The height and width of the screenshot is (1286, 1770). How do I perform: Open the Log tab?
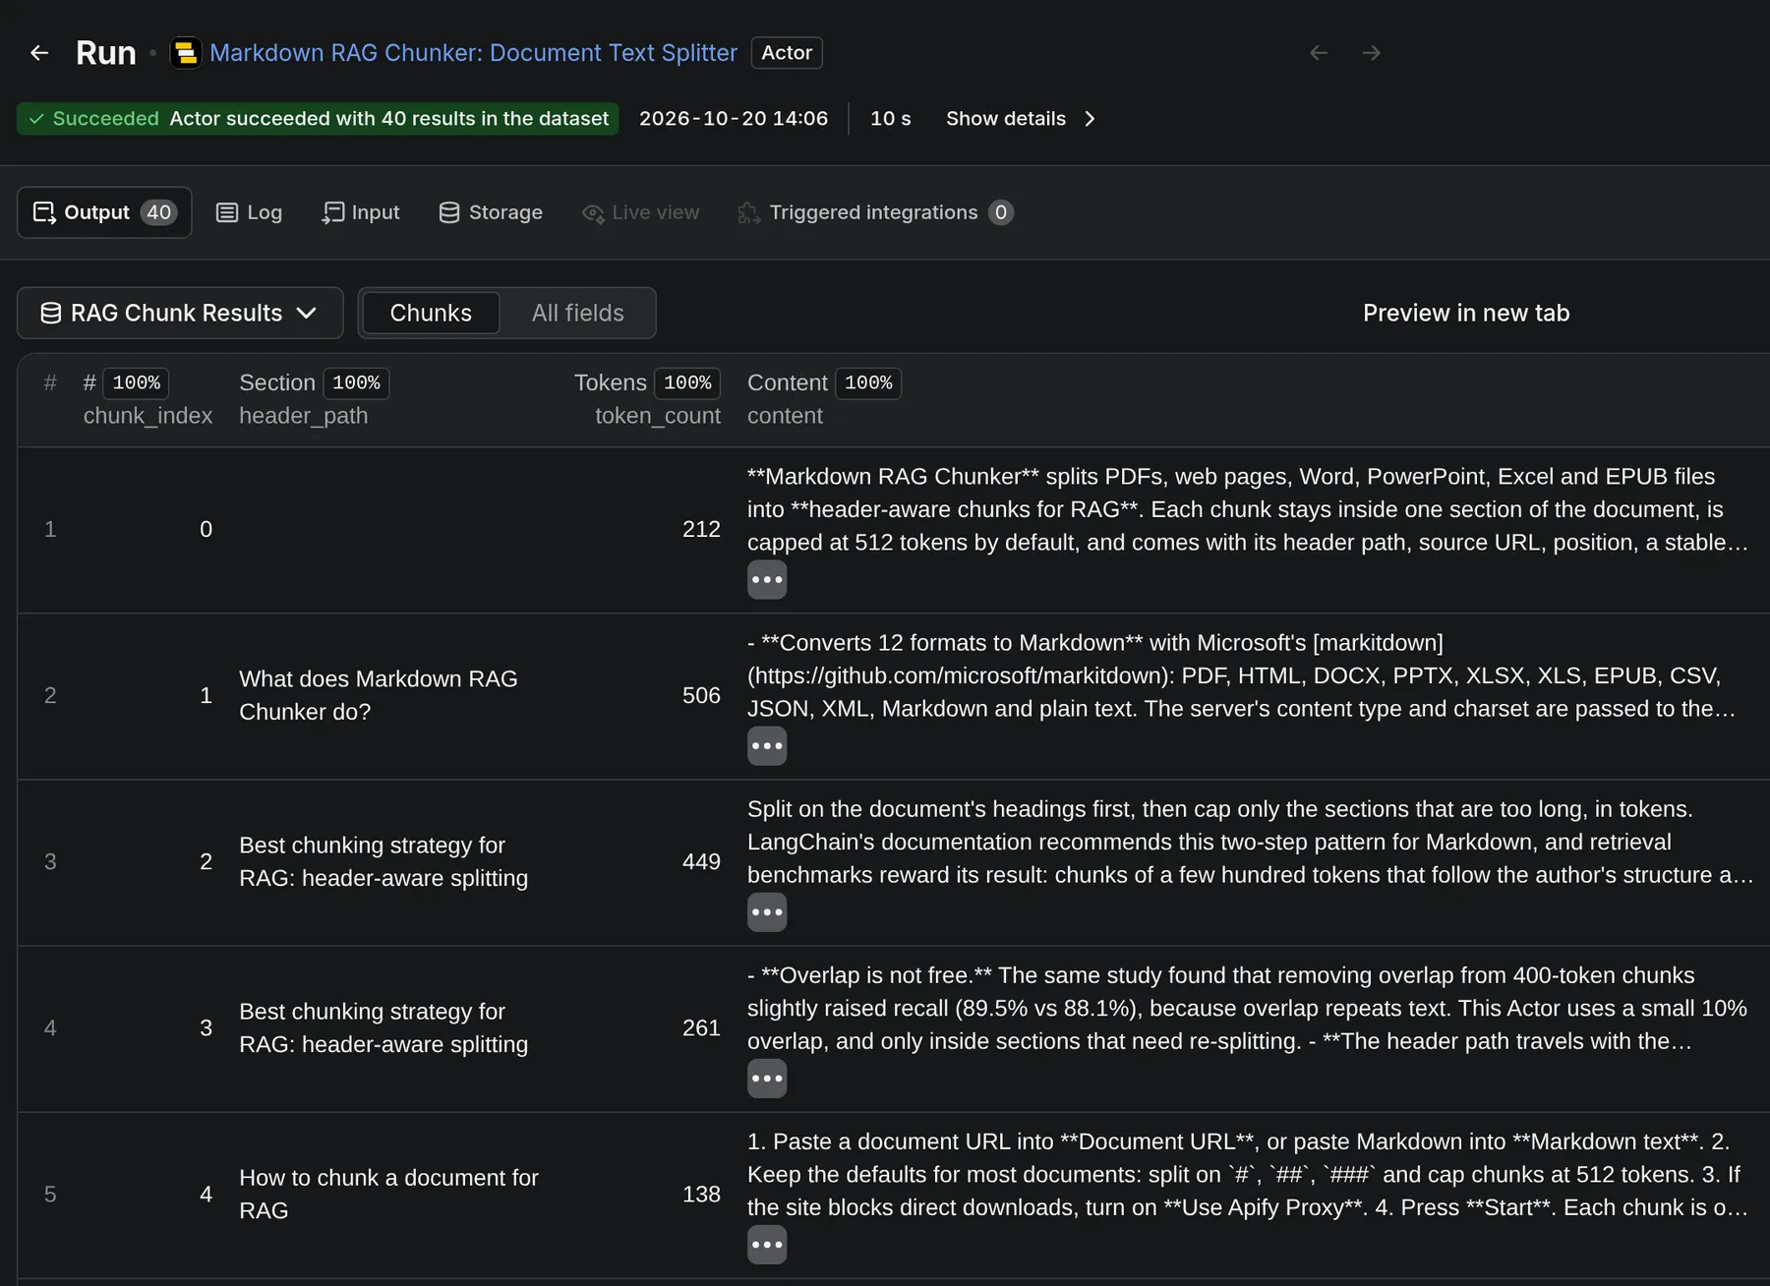pos(249,212)
